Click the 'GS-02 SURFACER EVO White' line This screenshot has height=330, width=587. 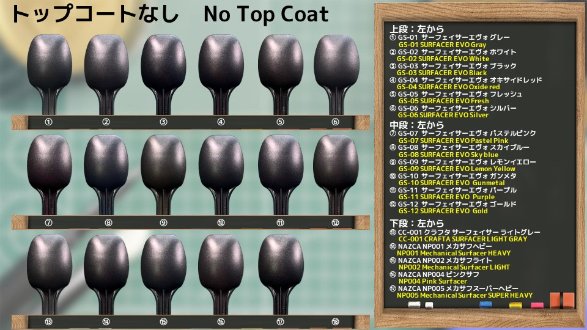pyautogui.click(x=443, y=59)
